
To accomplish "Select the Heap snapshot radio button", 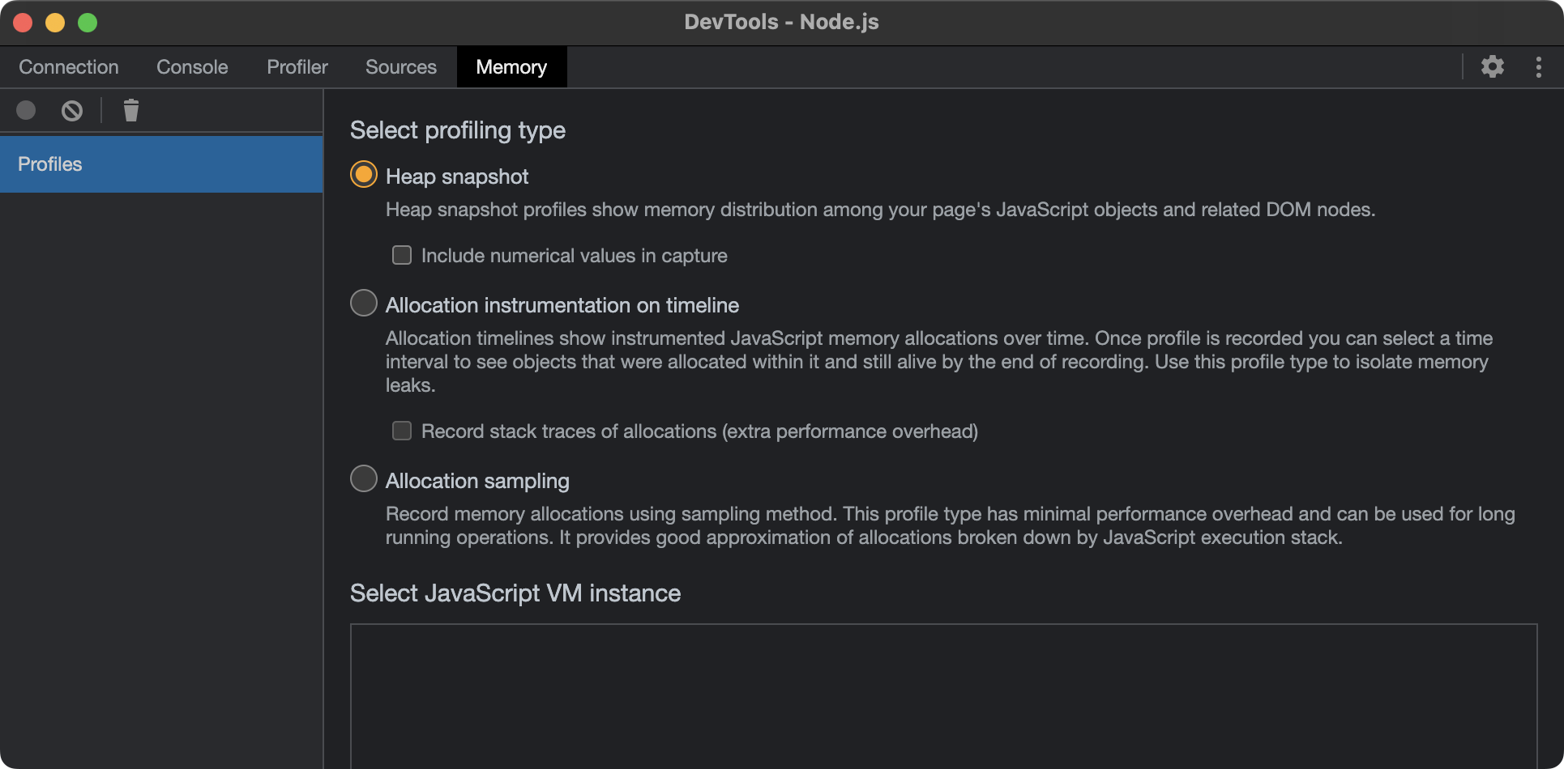I will click(x=364, y=175).
